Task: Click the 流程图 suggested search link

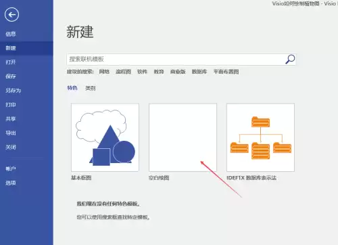Action: (123, 72)
